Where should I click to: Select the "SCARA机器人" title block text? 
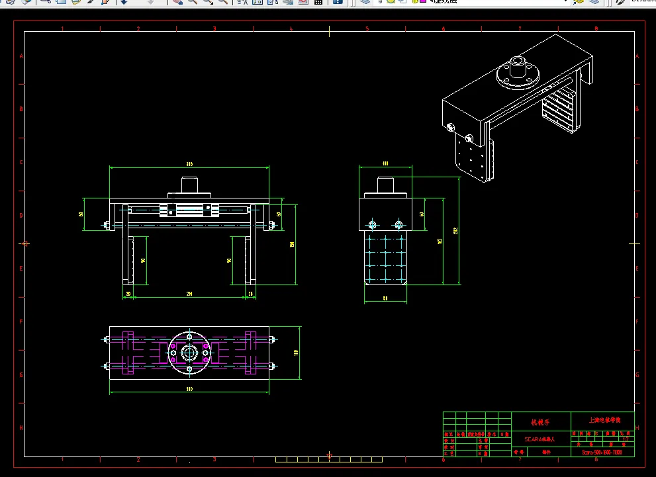tap(539, 439)
